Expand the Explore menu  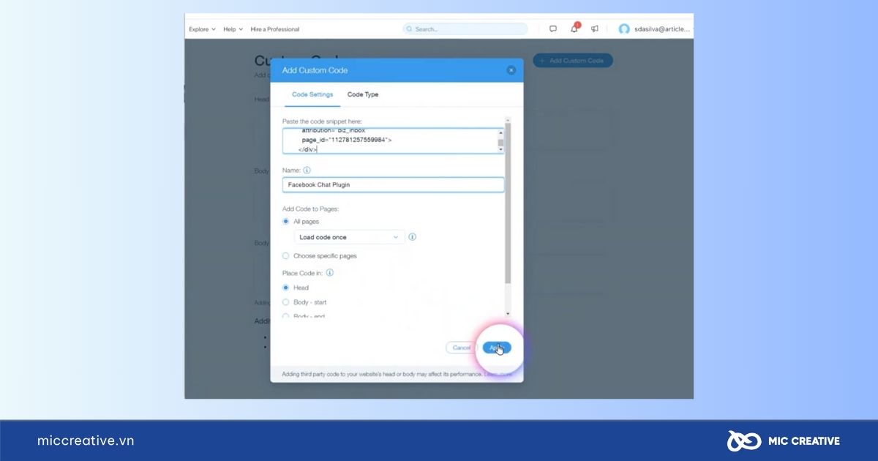tap(202, 29)
